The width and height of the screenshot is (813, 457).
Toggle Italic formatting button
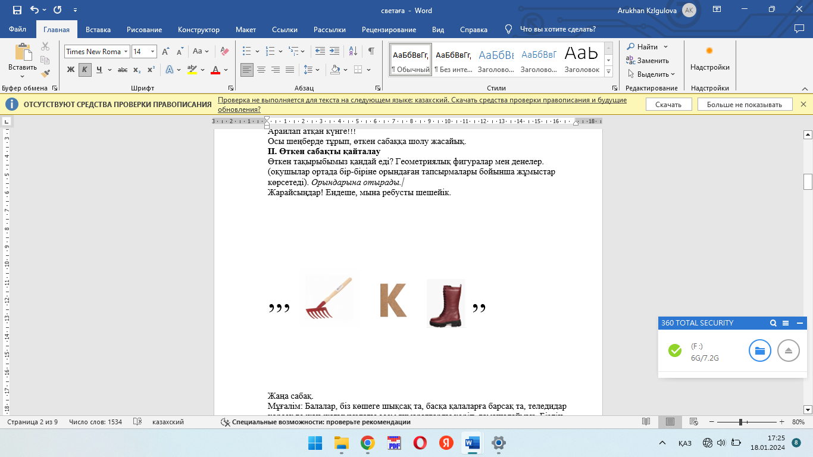85,70
